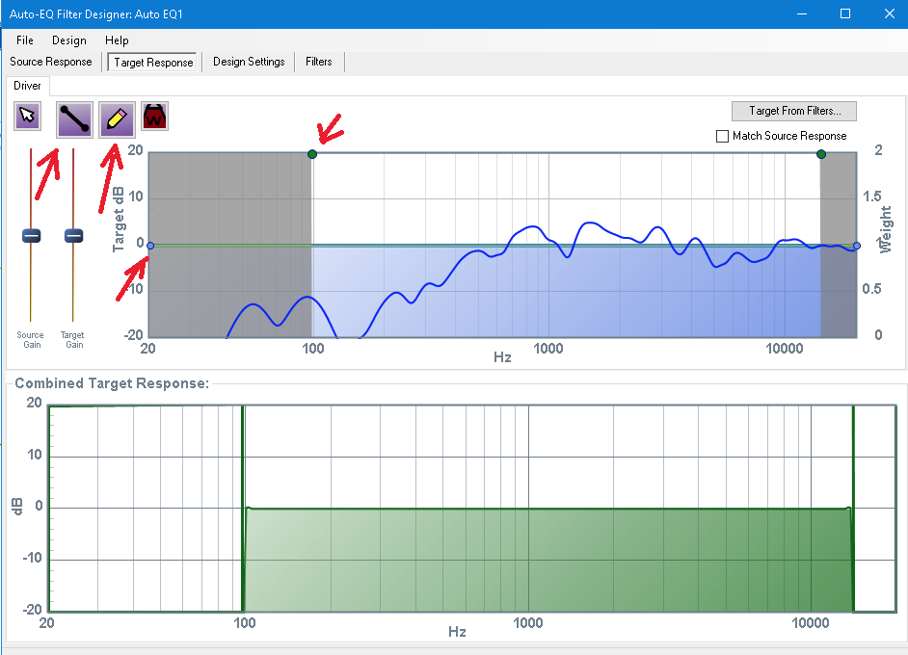Click the blue target point at 20 Hz
This screenshot has height=655, width=908.
(x=150, y=246)
